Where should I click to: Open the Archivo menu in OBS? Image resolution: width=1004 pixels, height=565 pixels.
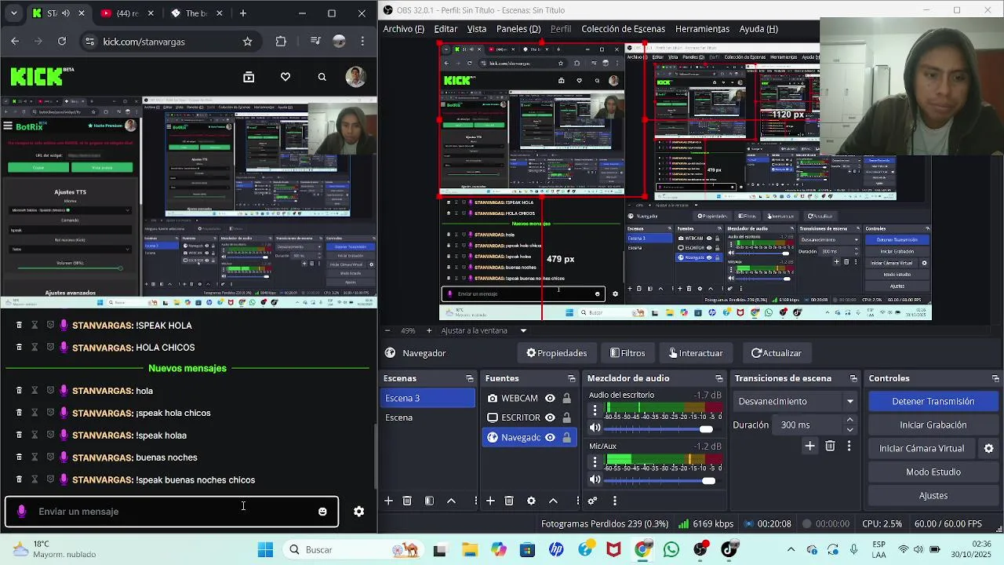(403, 29)
